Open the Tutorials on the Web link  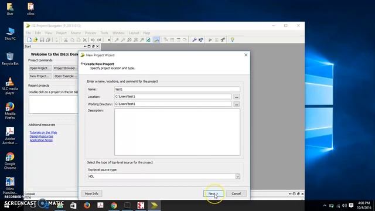point(43,132)
